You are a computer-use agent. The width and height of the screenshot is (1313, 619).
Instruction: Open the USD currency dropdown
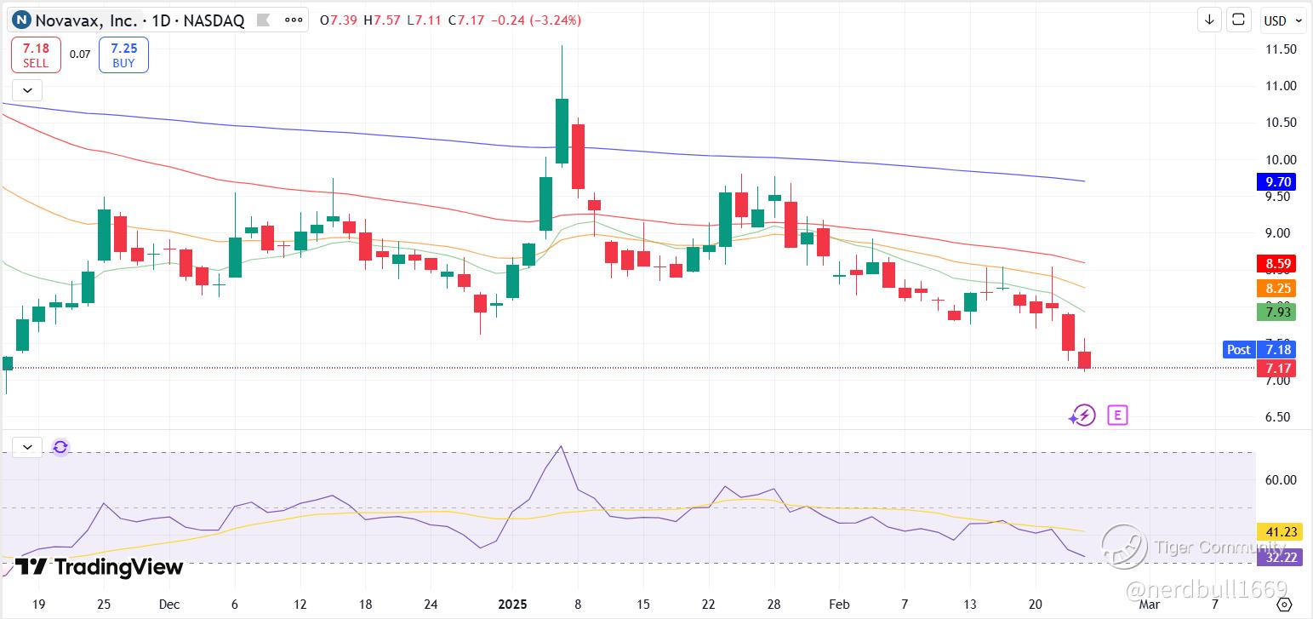coord(1282,20)
